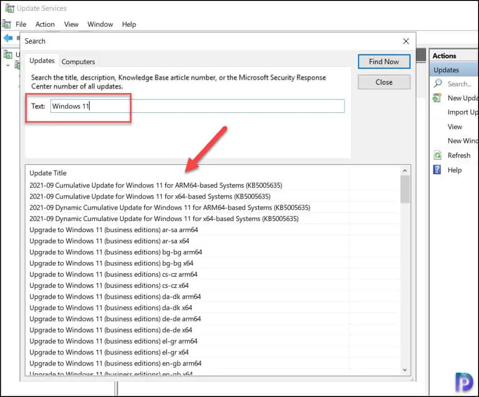The width and height of the screenshot is (479, 397).
Task: Select Upgrade to Windows 11 cs-cz arm64
Action: click(113, 274)
